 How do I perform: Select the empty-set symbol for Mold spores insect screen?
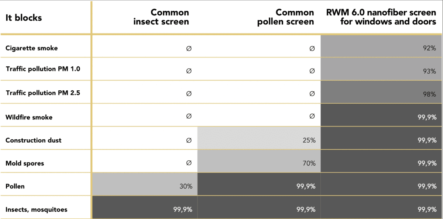189,163
